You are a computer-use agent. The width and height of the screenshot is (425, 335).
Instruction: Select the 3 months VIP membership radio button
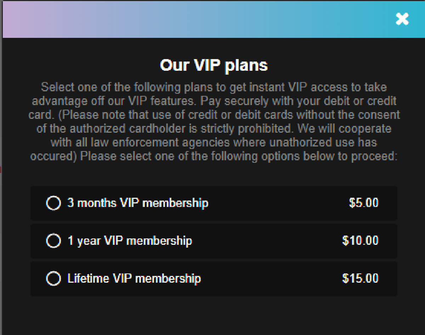(x=53, y=203)
